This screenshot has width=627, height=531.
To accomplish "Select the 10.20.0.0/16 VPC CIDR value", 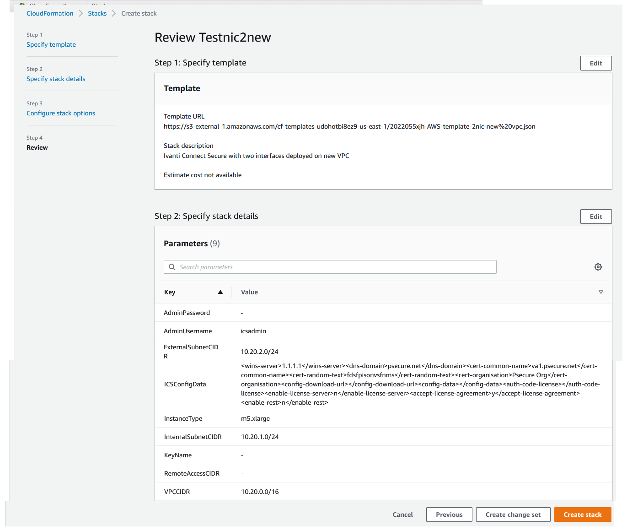I will pos(260,492).
